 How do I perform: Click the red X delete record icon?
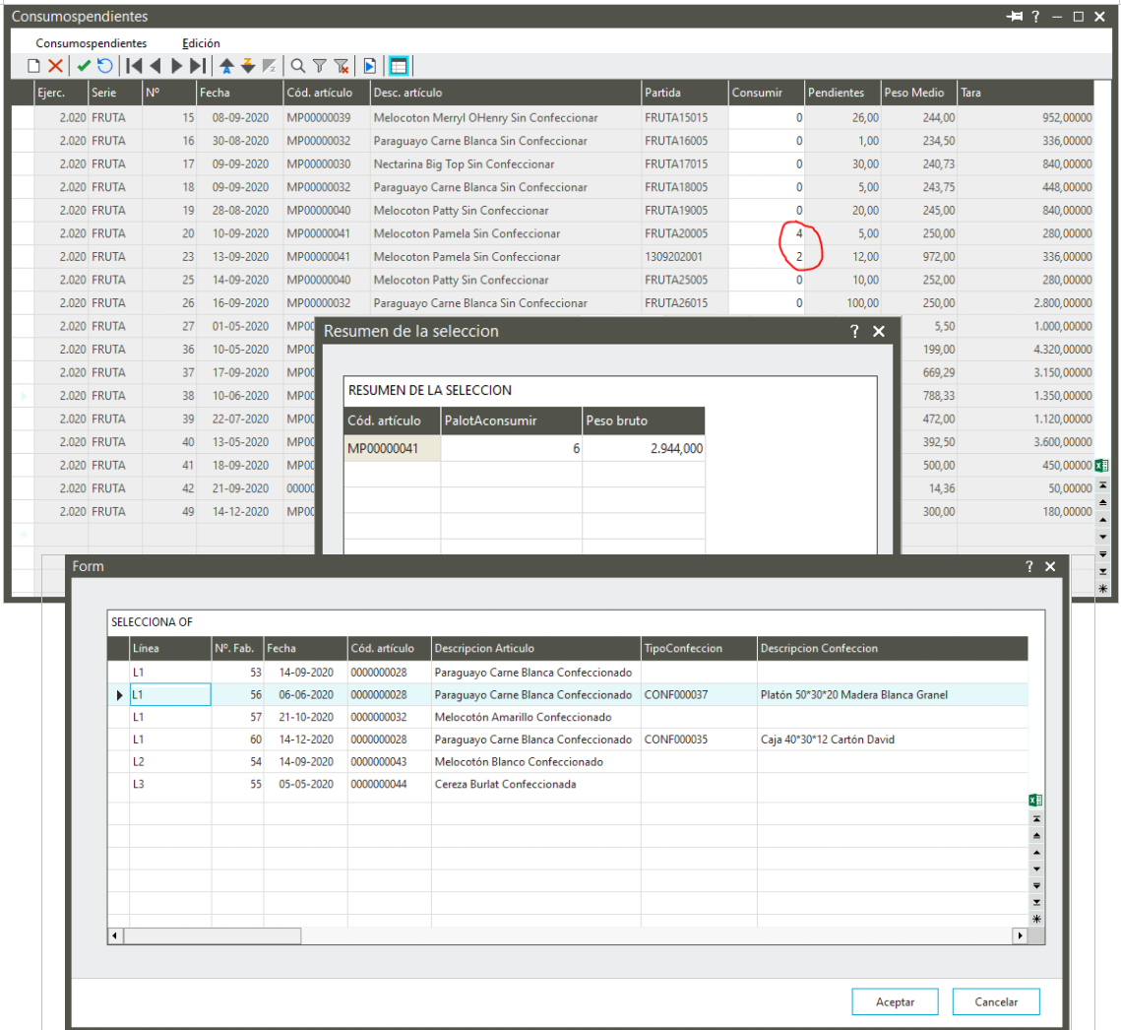(x=55, y=66)
